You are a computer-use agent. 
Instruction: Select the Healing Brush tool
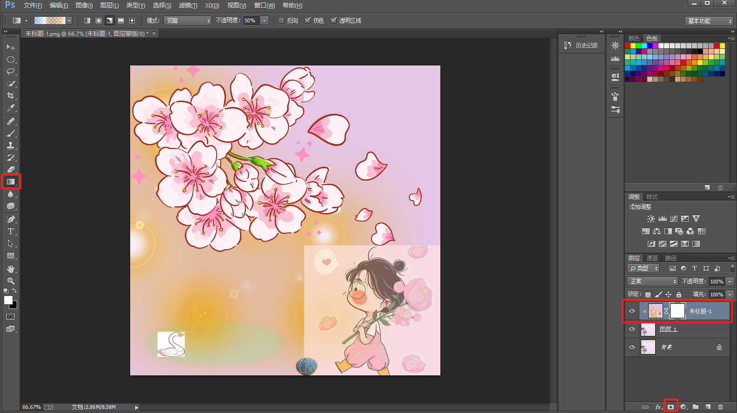click(11, 121)
